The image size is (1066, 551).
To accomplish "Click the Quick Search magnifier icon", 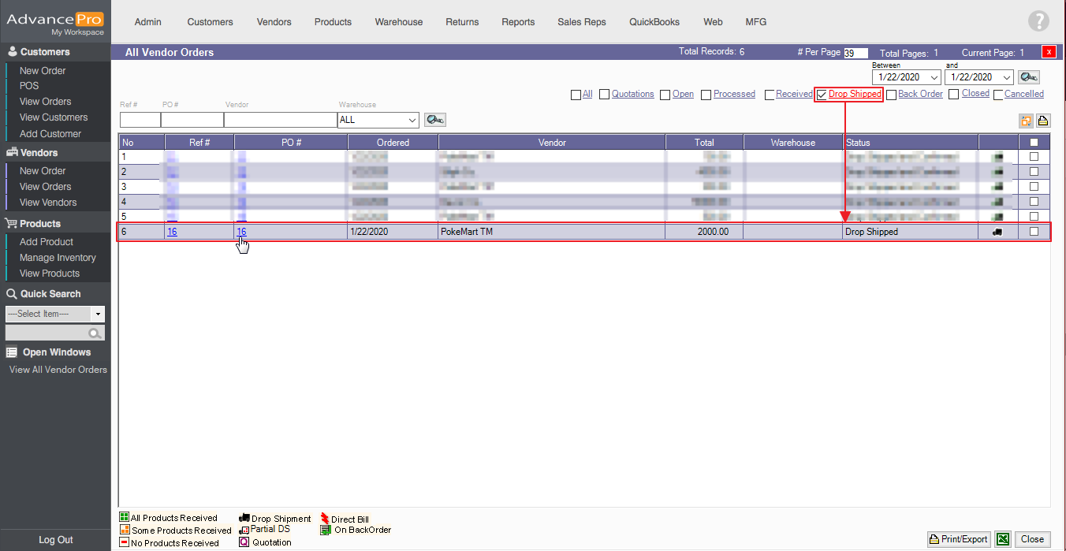I will [95, 333].
